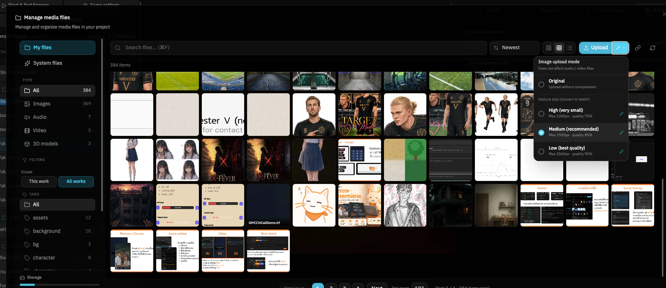Click the sparkle icon on System files
Image resolution: width=666 pixels, height=288 pixels.
coord(27,63)
